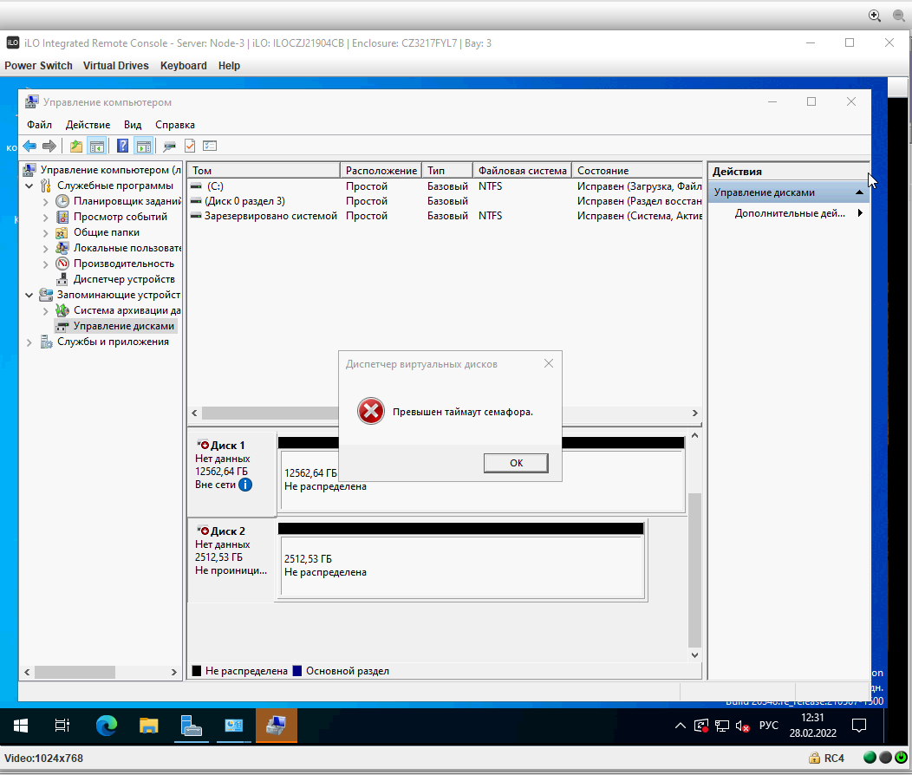The width and height of the screenshot is (912, 775).
Task: Click the blue help question-mark toolbar icon
Action: 122,146
